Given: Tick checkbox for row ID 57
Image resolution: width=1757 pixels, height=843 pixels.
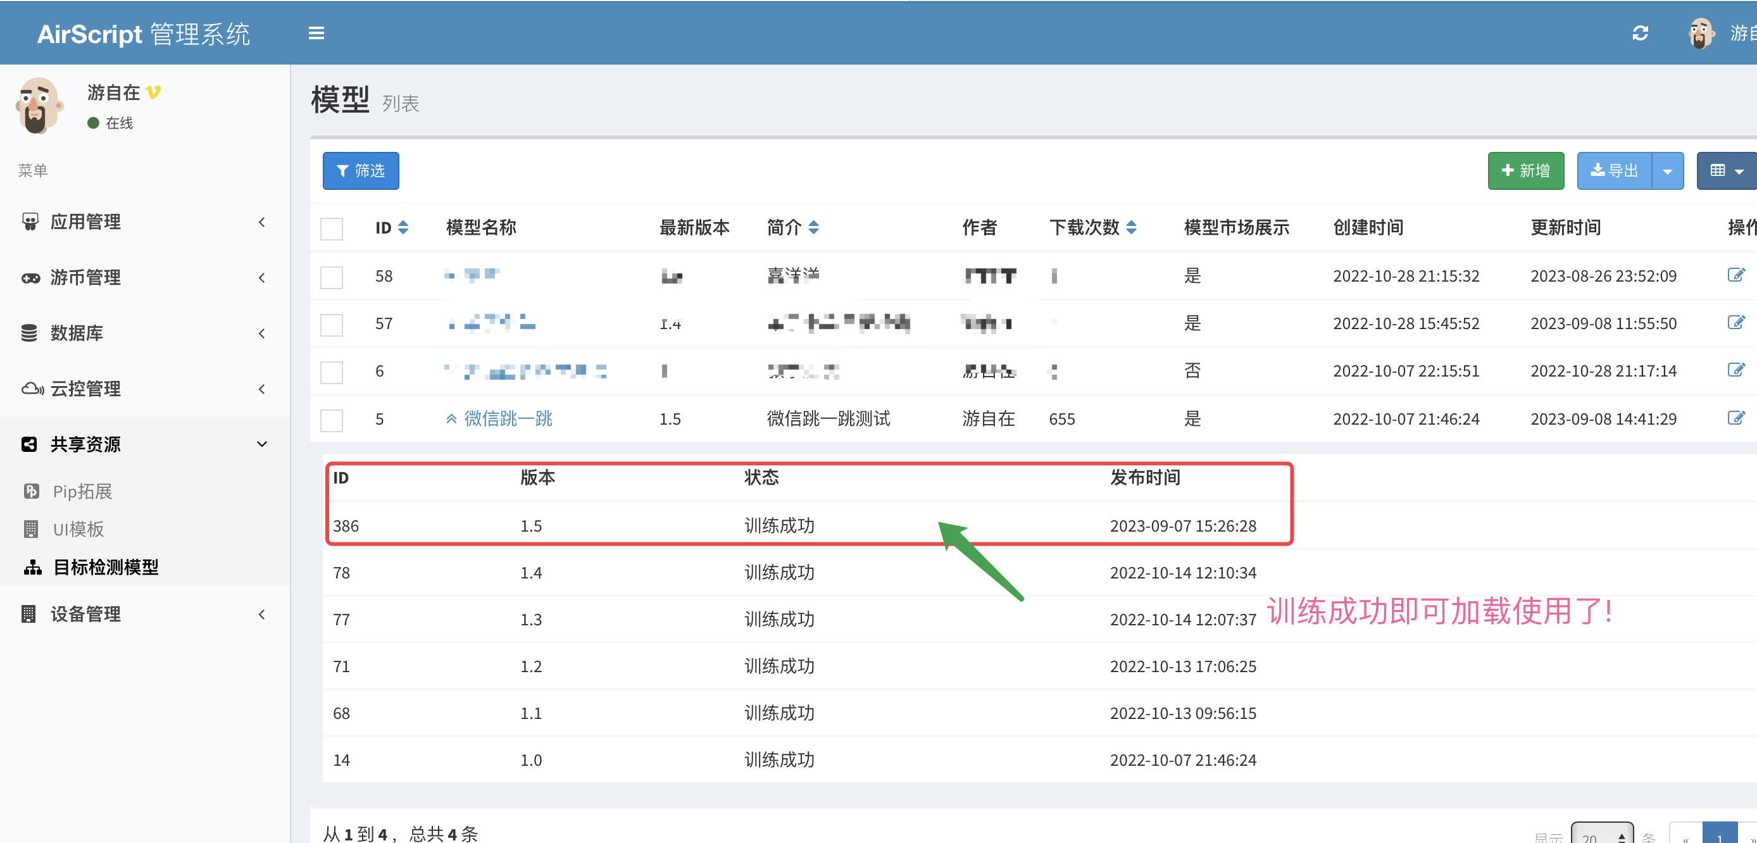Looking at the screenshot, I should click(x=332, y=325).
